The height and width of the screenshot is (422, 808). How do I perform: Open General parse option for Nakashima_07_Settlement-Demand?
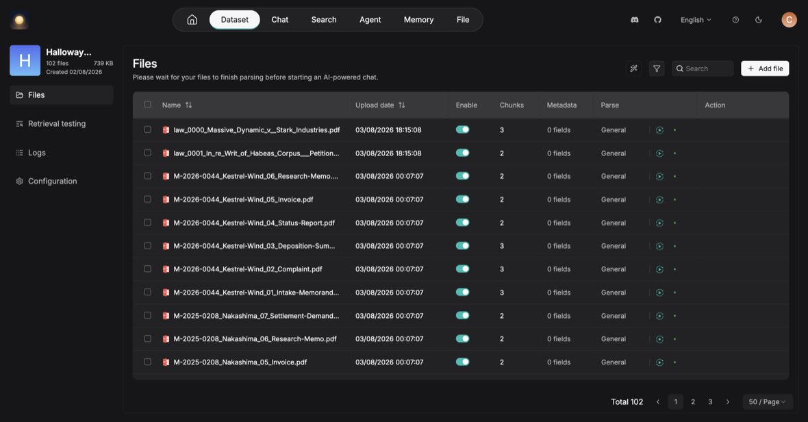[x=614, y=316]
